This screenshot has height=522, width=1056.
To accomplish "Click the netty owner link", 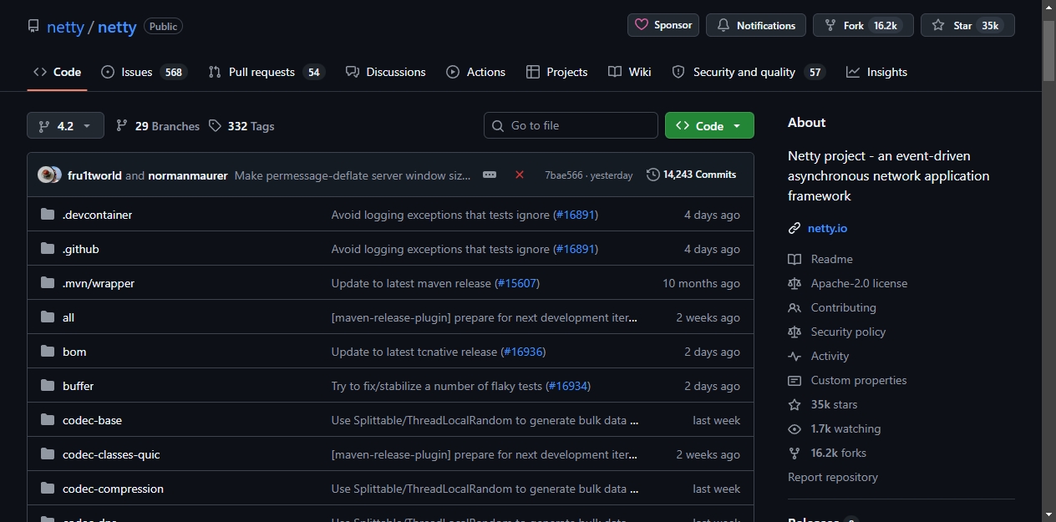I will pyautogui.click(x=65, y=27).
